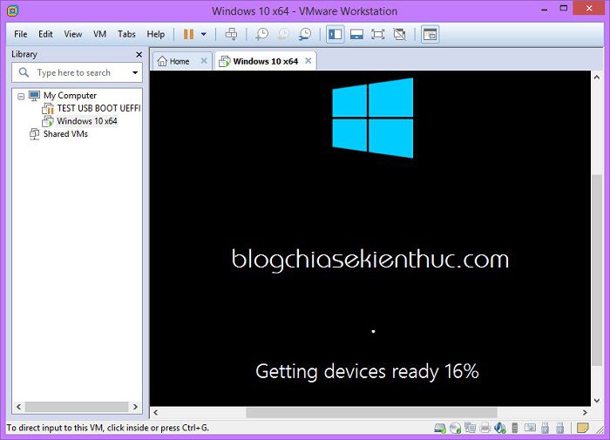Click the revert to snapshot toolbar icon
This screenshot has width=610, height=440.
pyautogui.click(x=283, y=34)
